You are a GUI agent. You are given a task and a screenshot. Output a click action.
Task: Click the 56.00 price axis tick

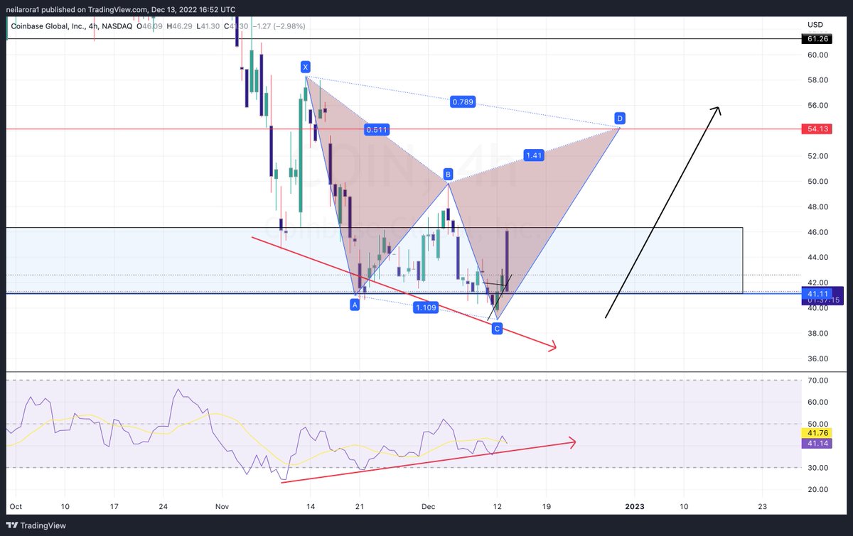pos(818,105)
